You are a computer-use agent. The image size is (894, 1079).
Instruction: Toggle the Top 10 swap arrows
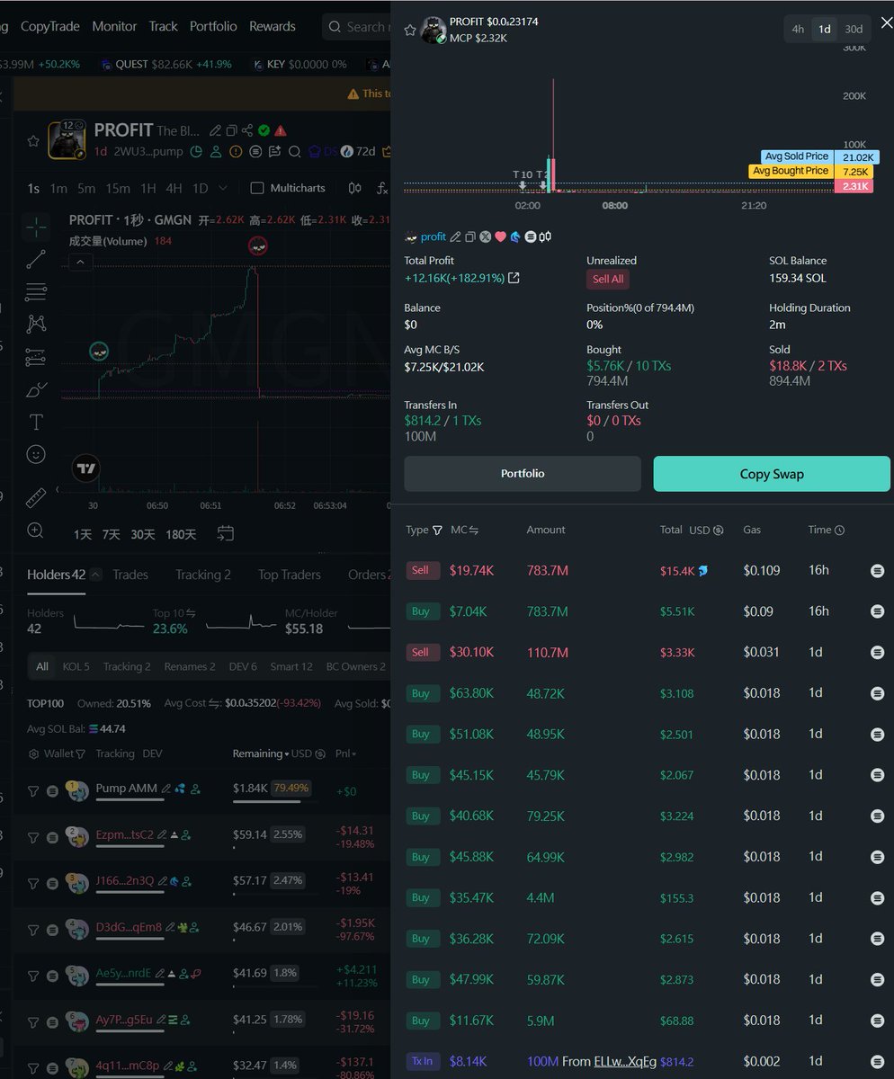(x=191, y=613)
